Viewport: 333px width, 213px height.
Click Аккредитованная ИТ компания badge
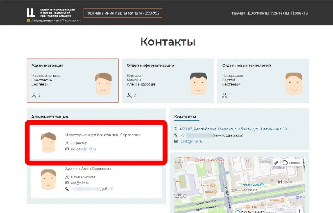click(54, 20)
